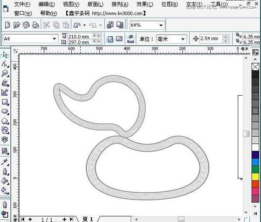
Task: Open the 版面(L) menu
Action: point(95,4)
